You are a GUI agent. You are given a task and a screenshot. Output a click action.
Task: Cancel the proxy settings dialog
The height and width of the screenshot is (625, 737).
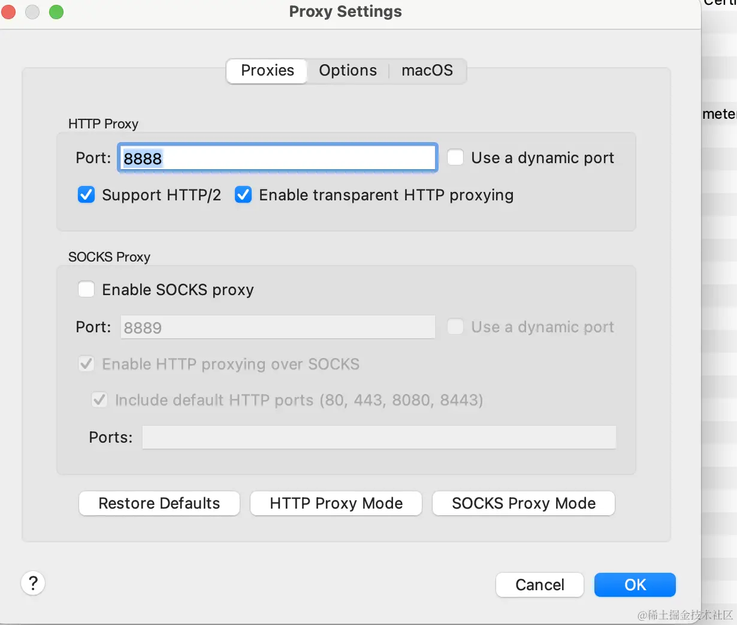[540, 585]
